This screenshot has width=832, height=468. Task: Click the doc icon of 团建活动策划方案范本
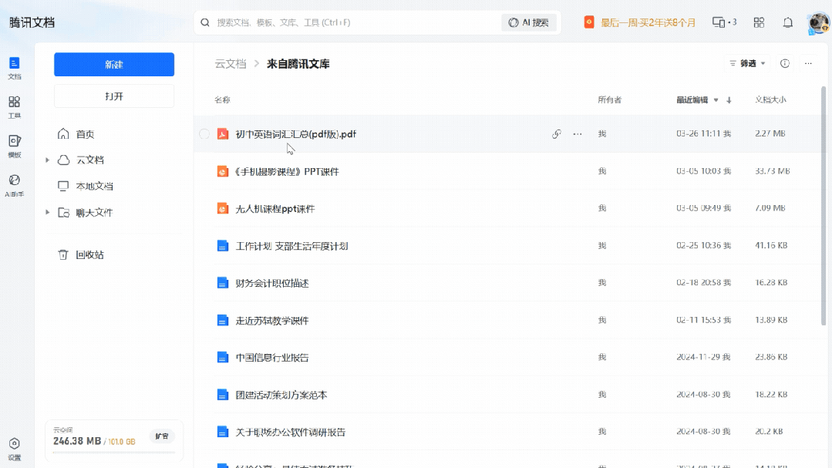pyautogui.click(x=223, y=395)
